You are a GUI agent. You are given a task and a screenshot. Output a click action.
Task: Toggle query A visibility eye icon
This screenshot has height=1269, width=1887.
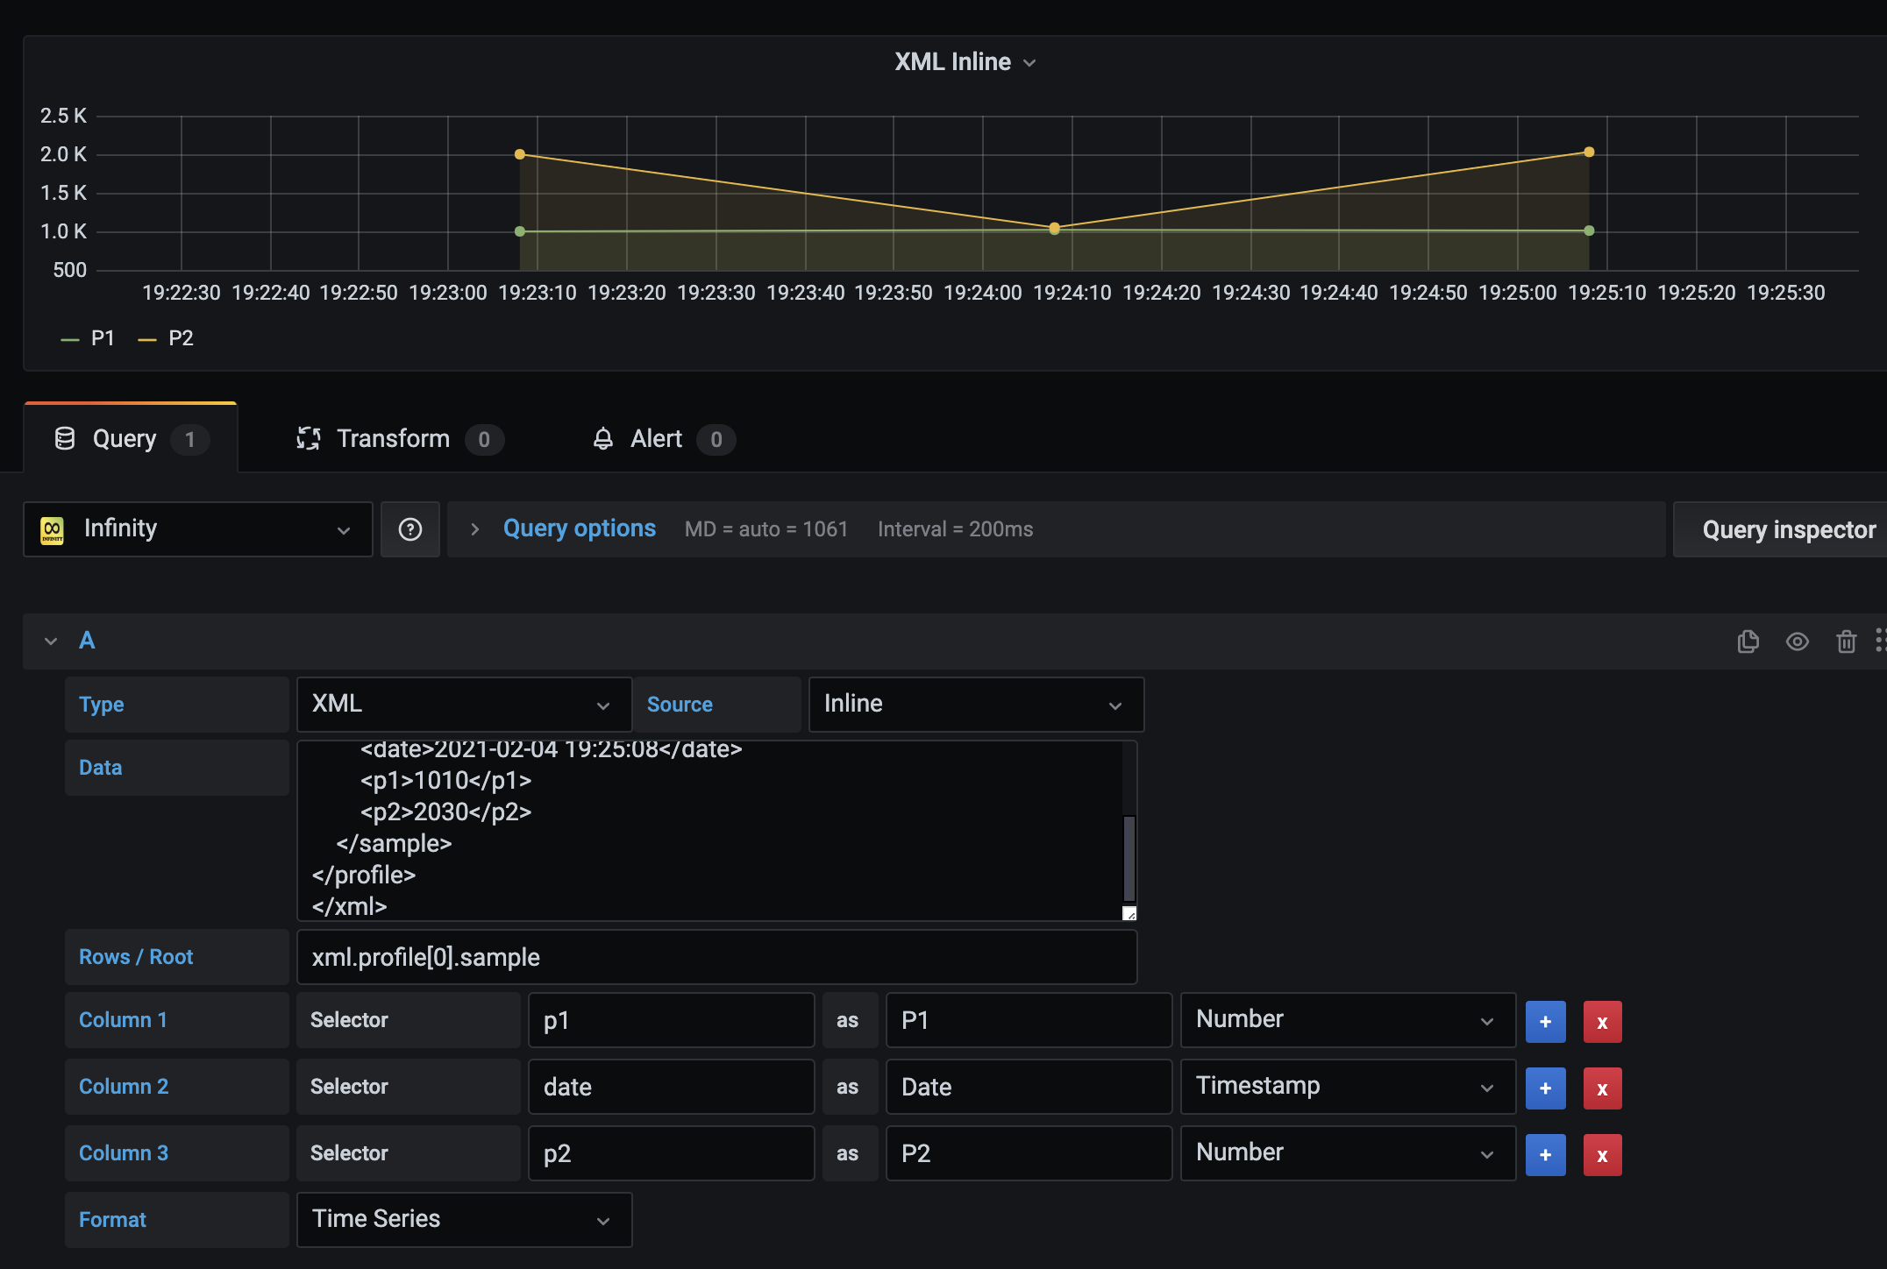pyautogui.click(x=1797, y=642)
